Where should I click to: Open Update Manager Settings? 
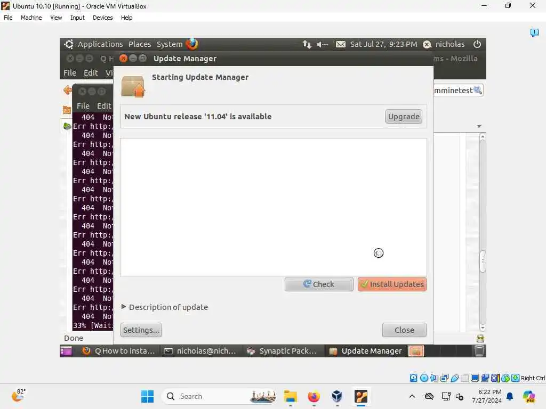[x=141, y=330]
